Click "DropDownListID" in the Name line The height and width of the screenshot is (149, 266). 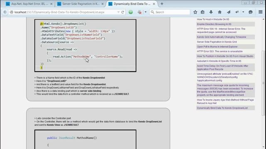[x=64, y=27]
